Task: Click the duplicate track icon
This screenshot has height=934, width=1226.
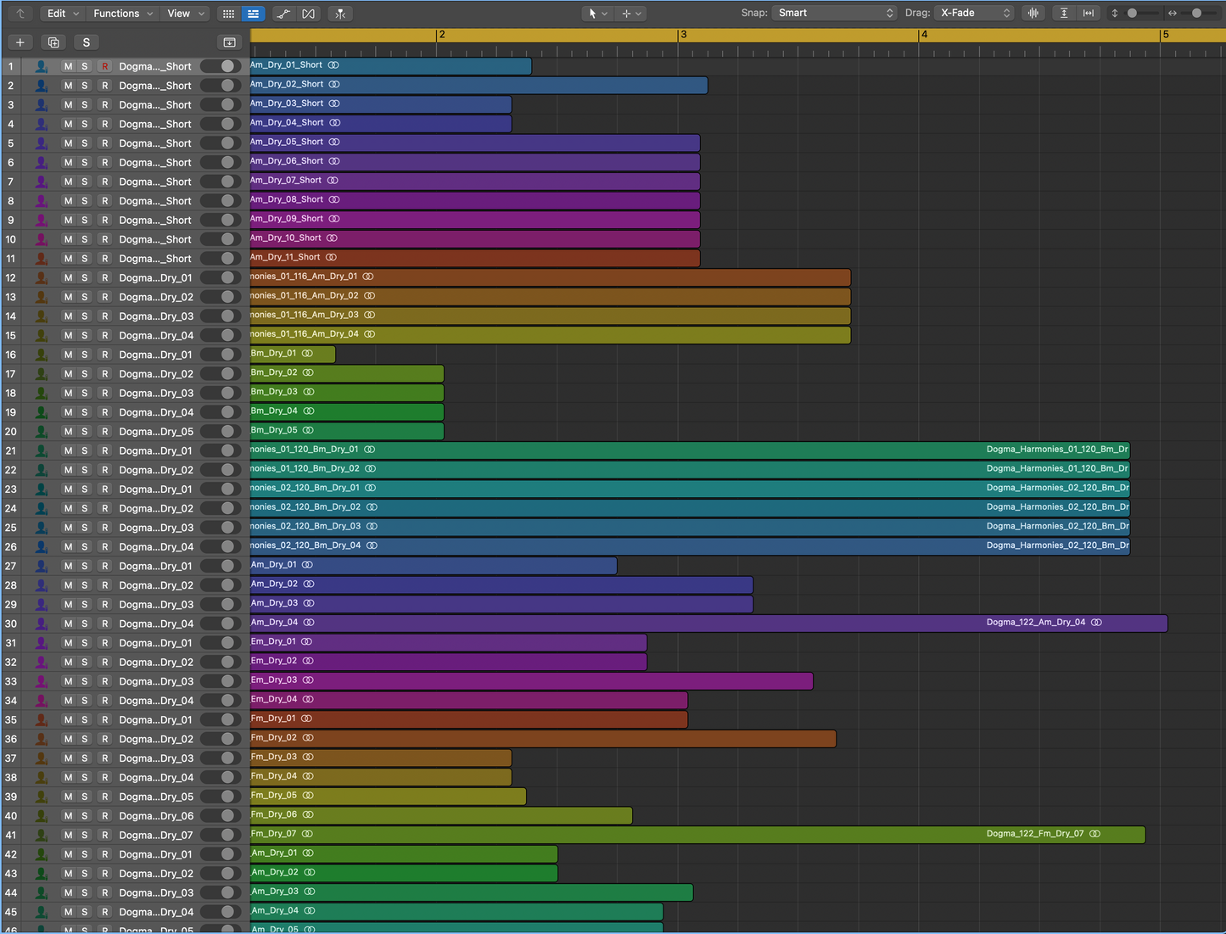Action: (x=53, y=42)
